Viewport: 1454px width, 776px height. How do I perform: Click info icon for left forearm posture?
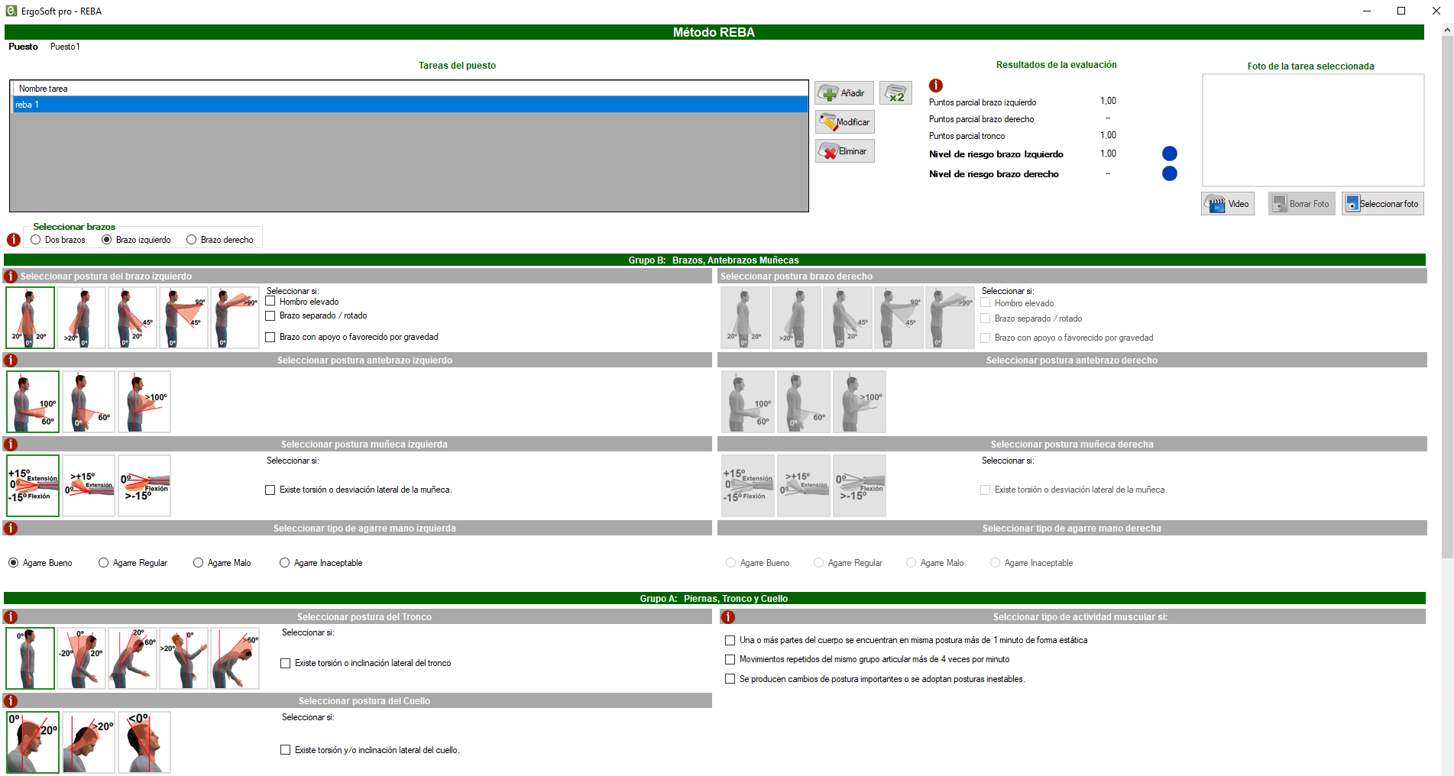pos(11,360)
